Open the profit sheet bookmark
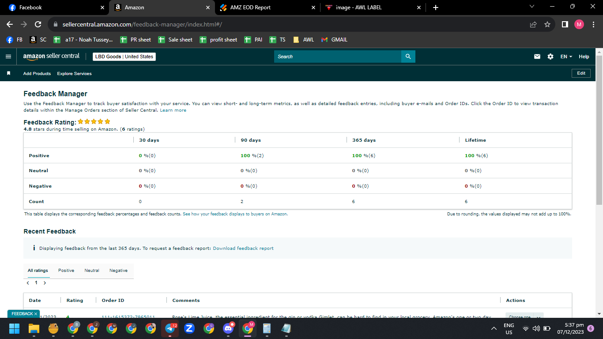The image size is (603, 339). pyautogui.click(x=218, y=40)
